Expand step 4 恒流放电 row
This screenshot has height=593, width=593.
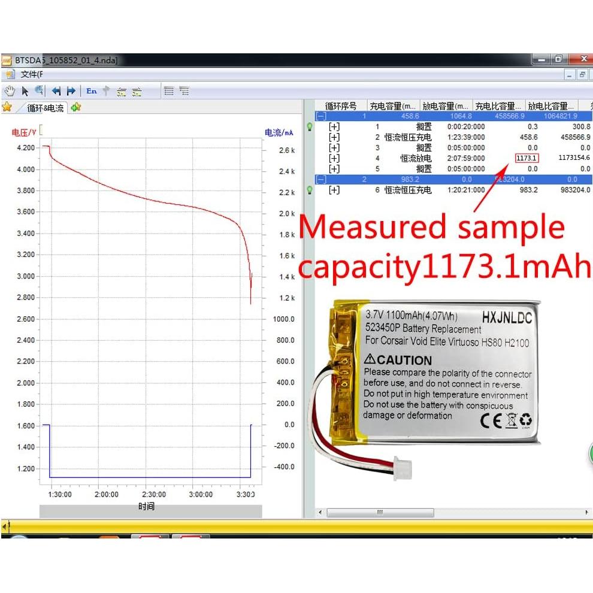334,158
